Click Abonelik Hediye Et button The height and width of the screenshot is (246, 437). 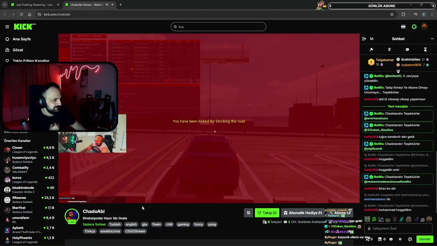click(x=303, y=213)
